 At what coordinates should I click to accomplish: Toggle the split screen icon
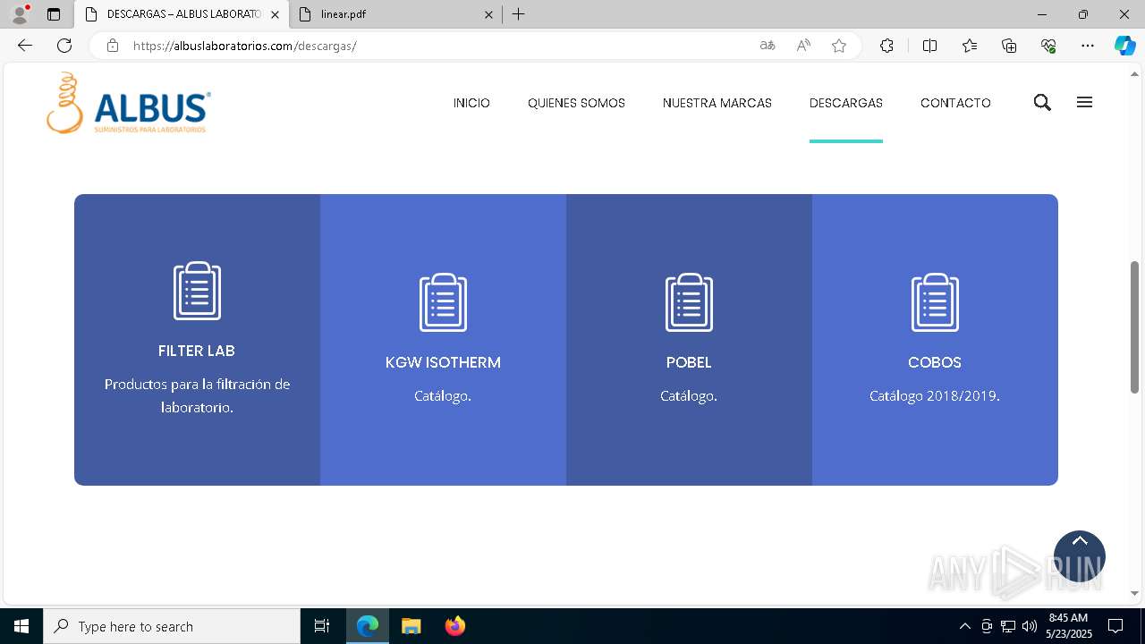point(929,46)
